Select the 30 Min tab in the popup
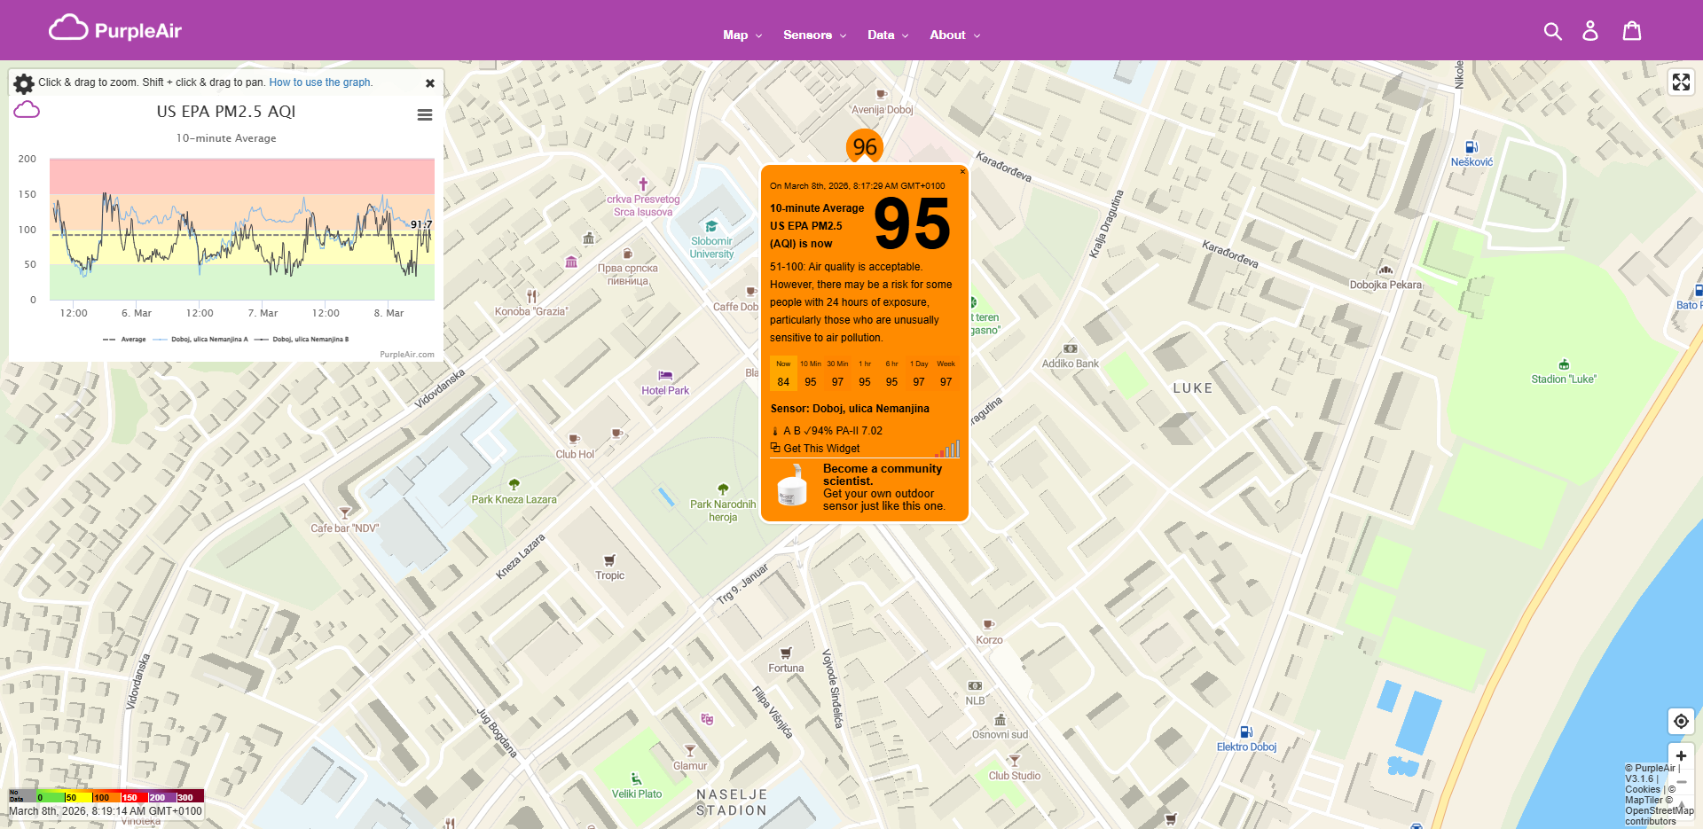This screenshot has height=829, width=1703. coord(836,372)
